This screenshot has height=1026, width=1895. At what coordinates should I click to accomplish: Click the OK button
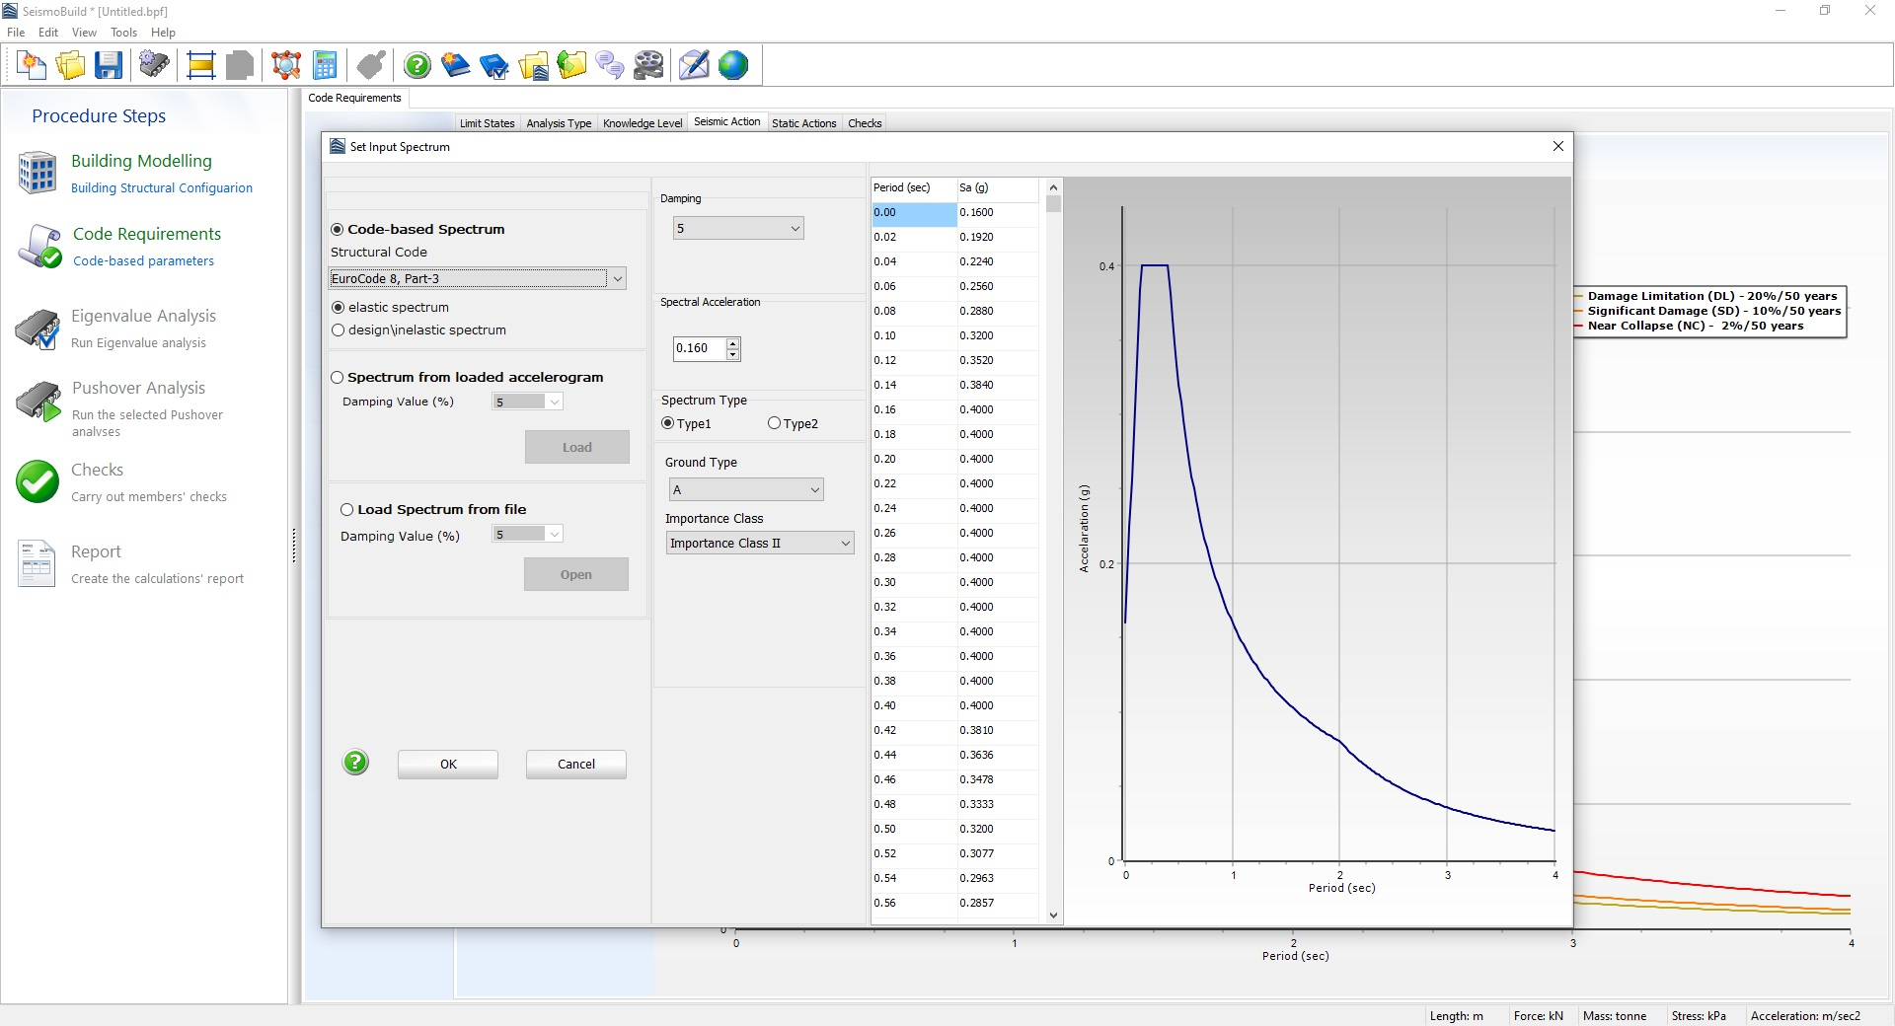pyautogui.click(x=448, y=765)
